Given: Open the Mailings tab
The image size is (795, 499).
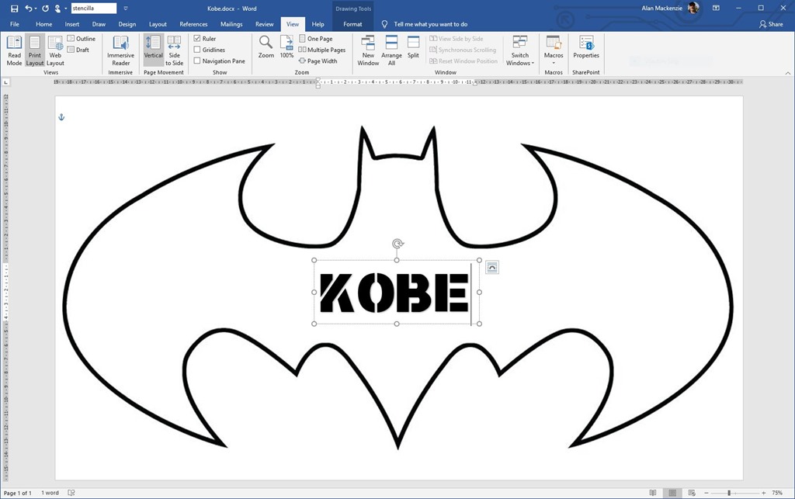Looking at the screenshot, I should coord(231,24).
